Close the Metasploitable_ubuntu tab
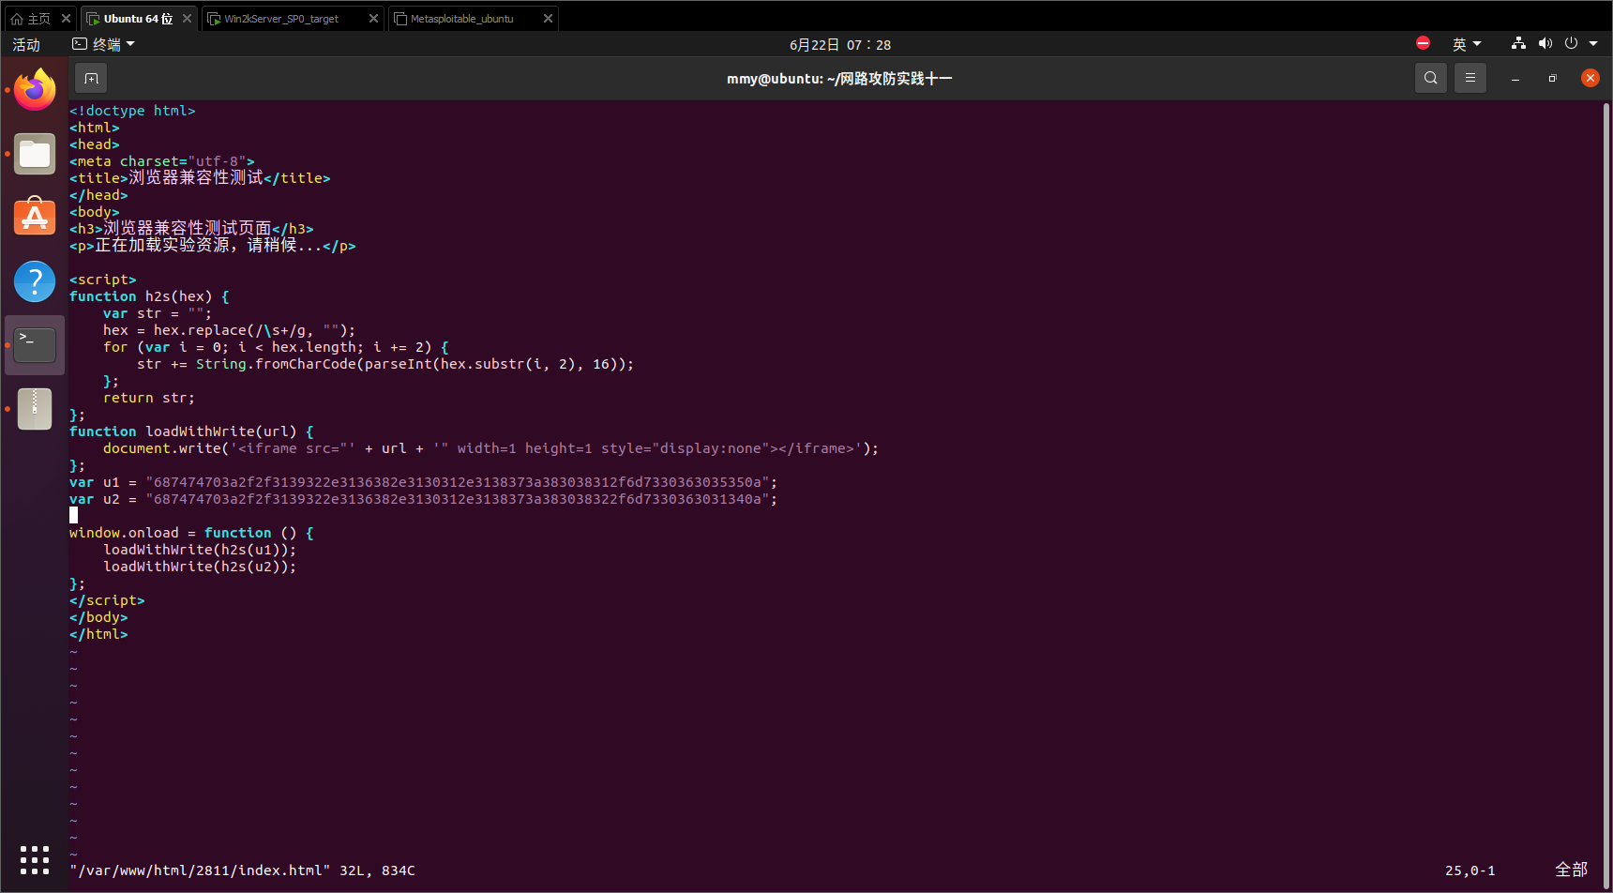Image resolution: width=1613 pixels, height=893 pixels. click(x=548, y=19)
